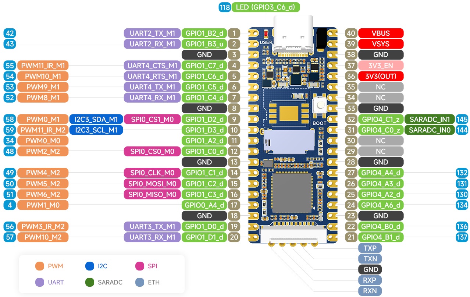Click the GPIO0_A4_d pin label
This screenshot has width=470, height=297.
[204, 205]
